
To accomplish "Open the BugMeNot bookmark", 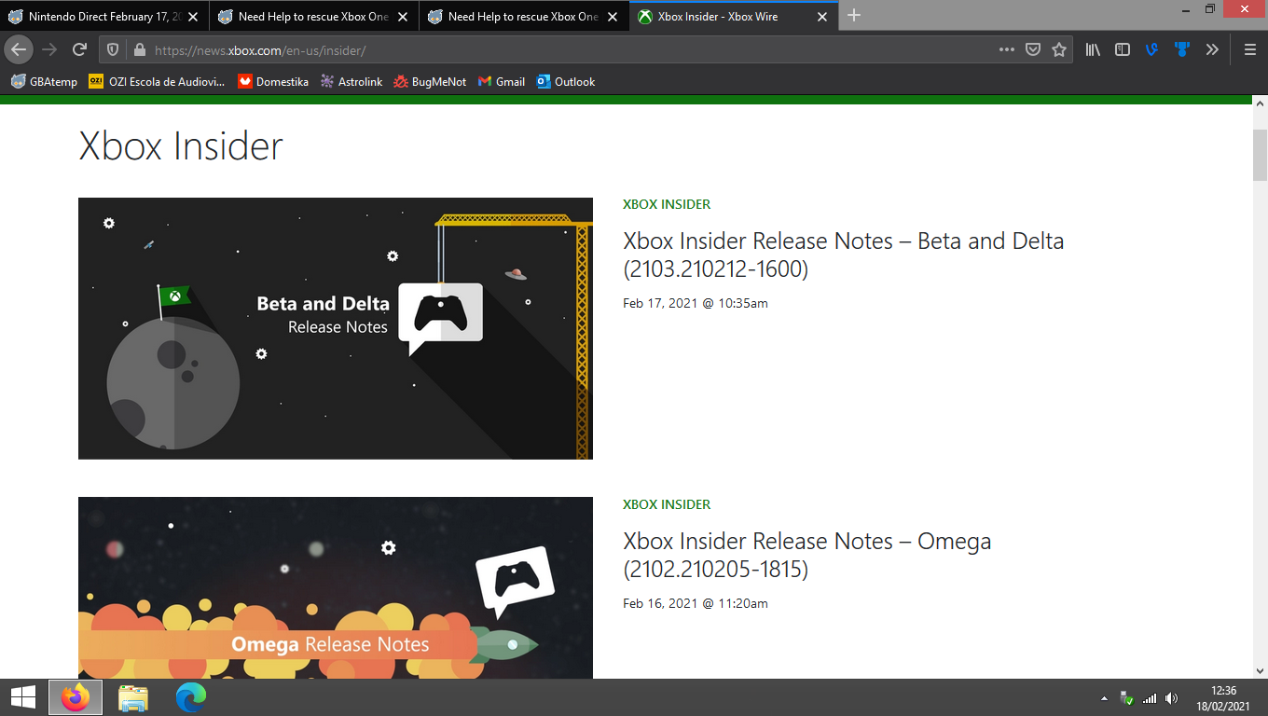I will click(x=430, y=82).
